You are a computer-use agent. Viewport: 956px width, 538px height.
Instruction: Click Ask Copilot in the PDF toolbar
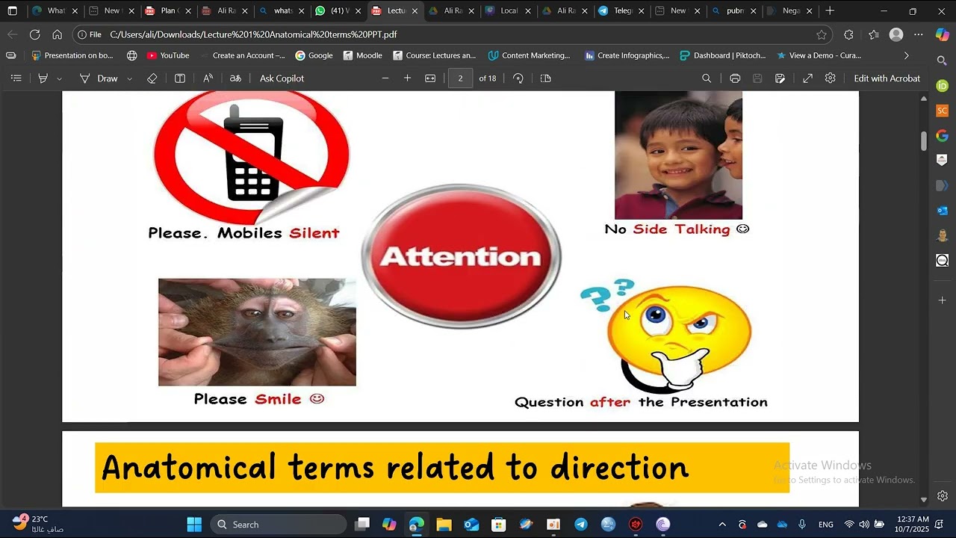coord(282,78)
